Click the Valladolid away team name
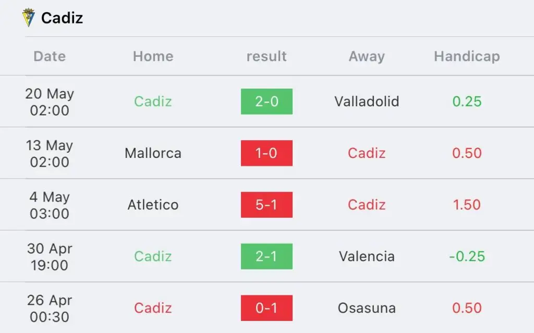534x333 pixels. point(367,102)
